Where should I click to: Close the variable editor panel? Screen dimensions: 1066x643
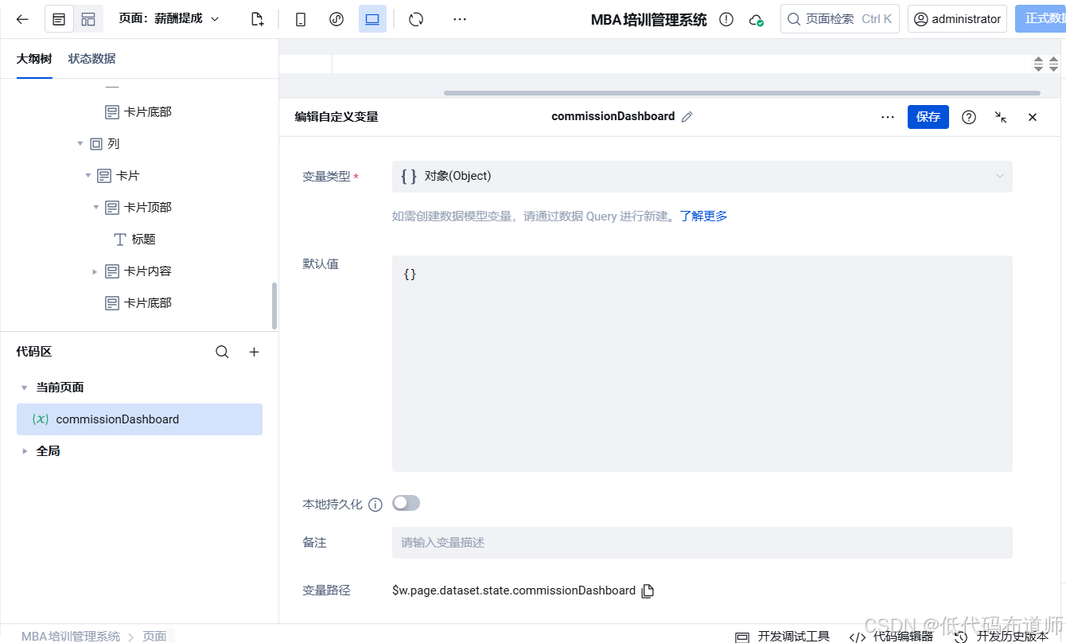tap(1033, 117)
